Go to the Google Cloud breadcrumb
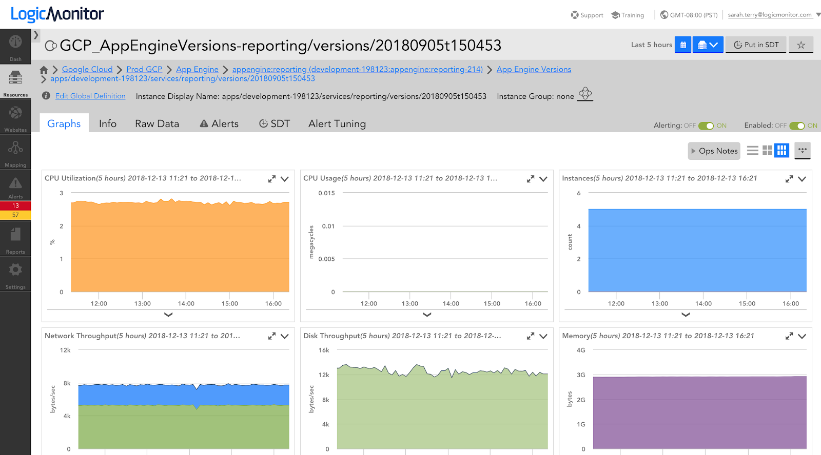 [87, 69]
